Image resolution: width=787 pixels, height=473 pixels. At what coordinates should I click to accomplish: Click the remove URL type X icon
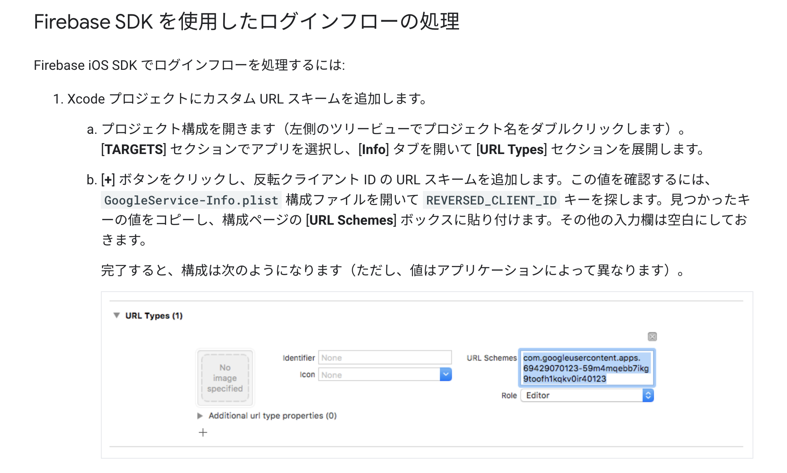point(652,337)
